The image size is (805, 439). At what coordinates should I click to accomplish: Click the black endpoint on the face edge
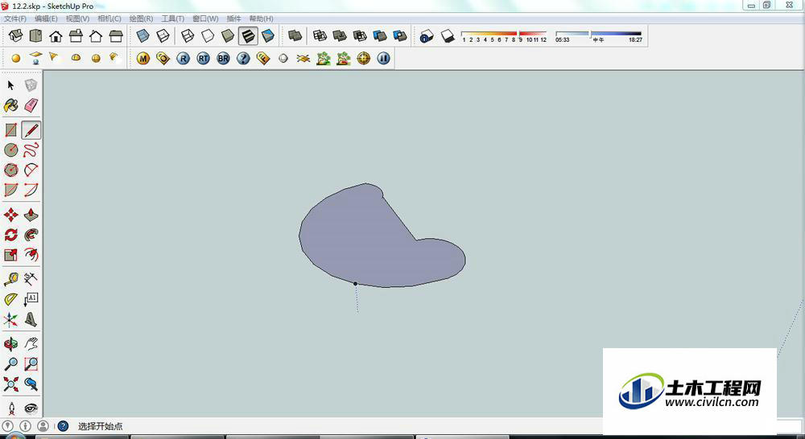[x=355, y=283]
